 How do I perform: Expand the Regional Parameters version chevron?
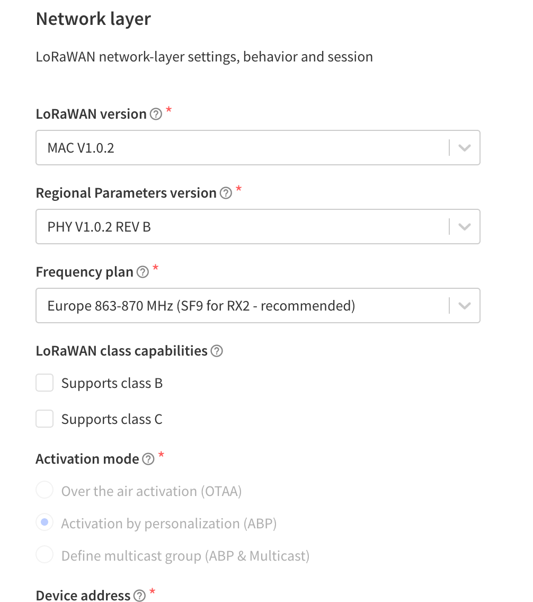464,227
